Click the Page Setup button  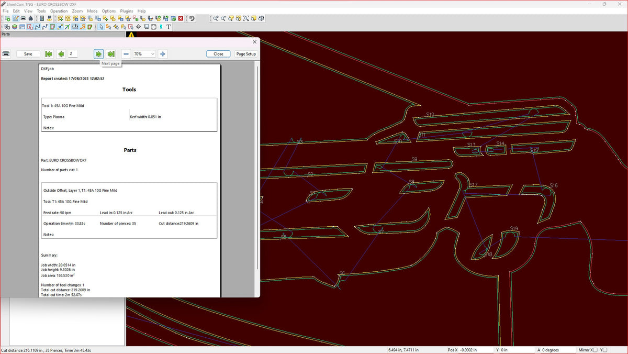246,54
